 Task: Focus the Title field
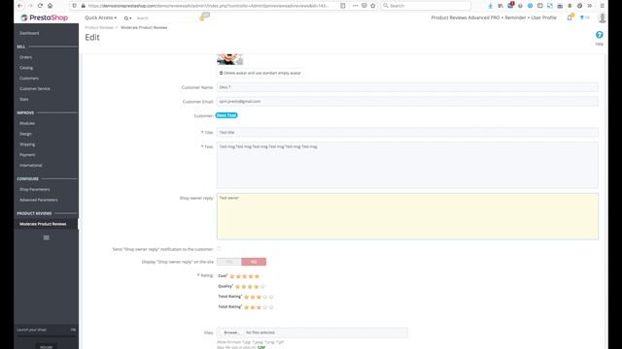click(x=407, y=132)
